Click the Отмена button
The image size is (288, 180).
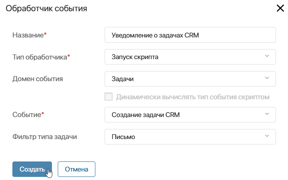76,169
